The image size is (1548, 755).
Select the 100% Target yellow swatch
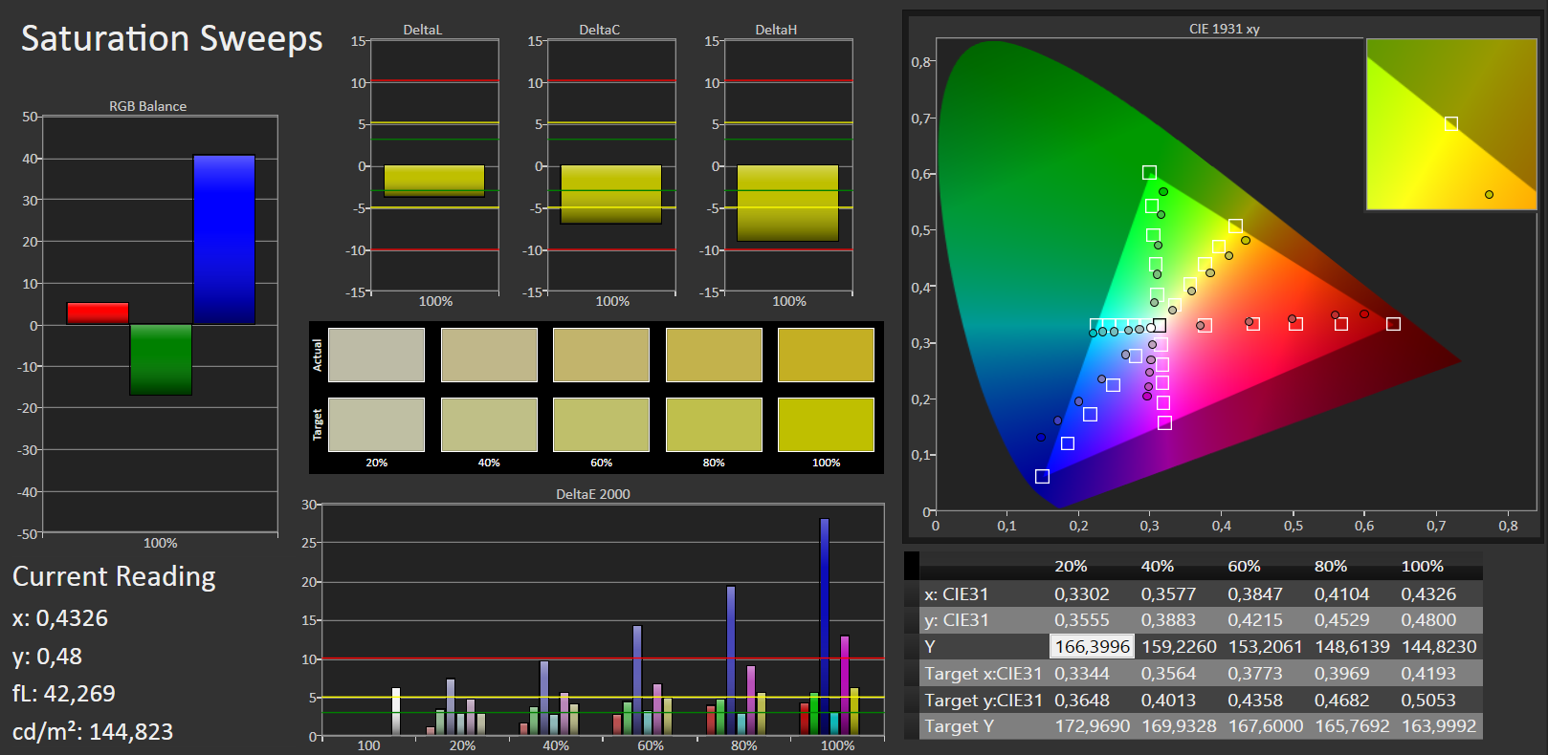[826, 424]
